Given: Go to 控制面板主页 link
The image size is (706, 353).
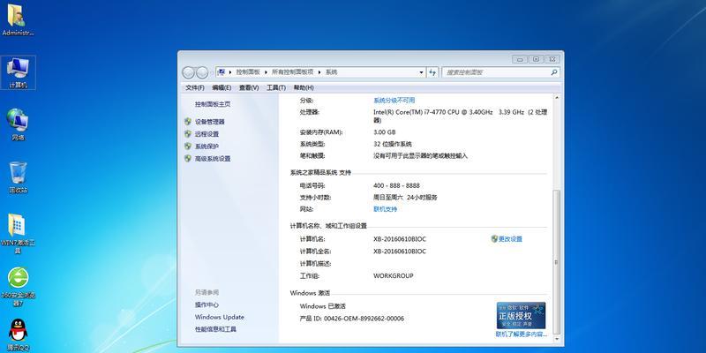Looking at the screenshot, I should tap(213, 104).
